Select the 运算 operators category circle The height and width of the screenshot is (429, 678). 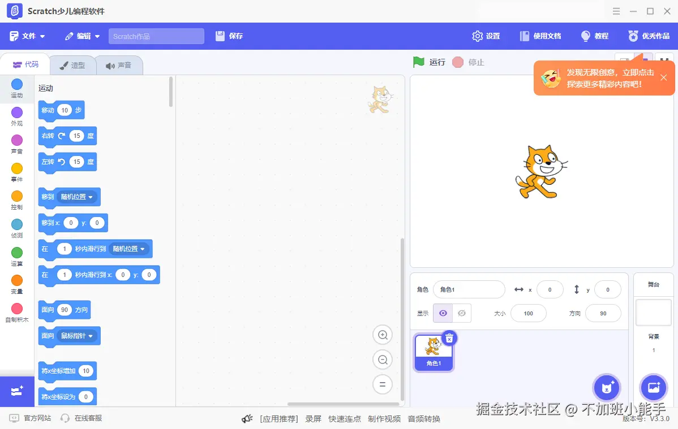click(17, 252)
